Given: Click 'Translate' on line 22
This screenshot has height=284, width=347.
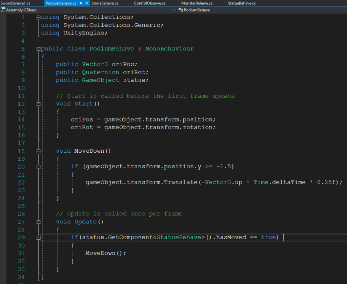Looking at the screenshot, I should [181, 182].
